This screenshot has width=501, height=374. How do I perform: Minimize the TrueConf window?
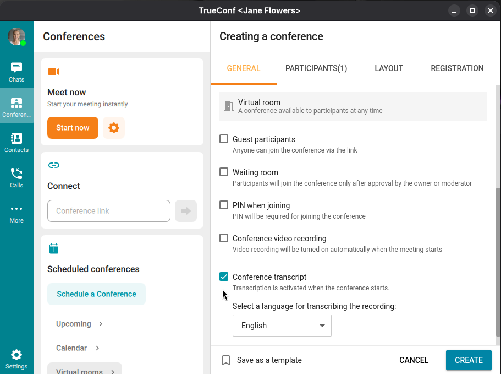click(x=454, y=10)
